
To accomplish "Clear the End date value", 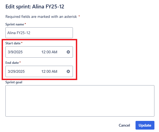I will click(68, 71).
